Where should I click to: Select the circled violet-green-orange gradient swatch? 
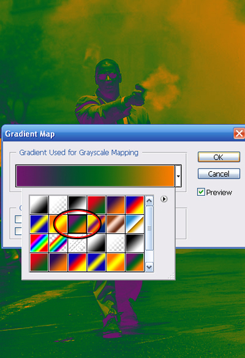tap(77, 224)
